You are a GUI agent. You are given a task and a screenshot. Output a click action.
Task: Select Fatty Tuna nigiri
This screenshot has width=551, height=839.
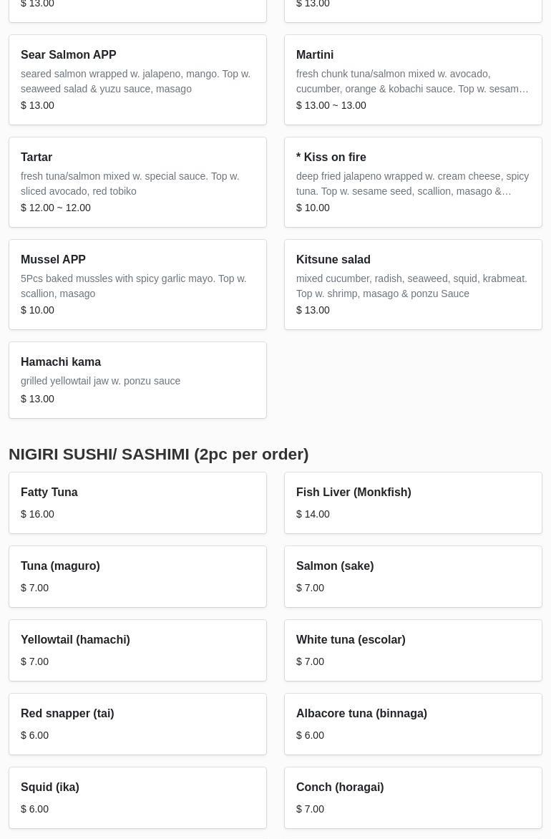pyautogui.click(x=137, y=503)
